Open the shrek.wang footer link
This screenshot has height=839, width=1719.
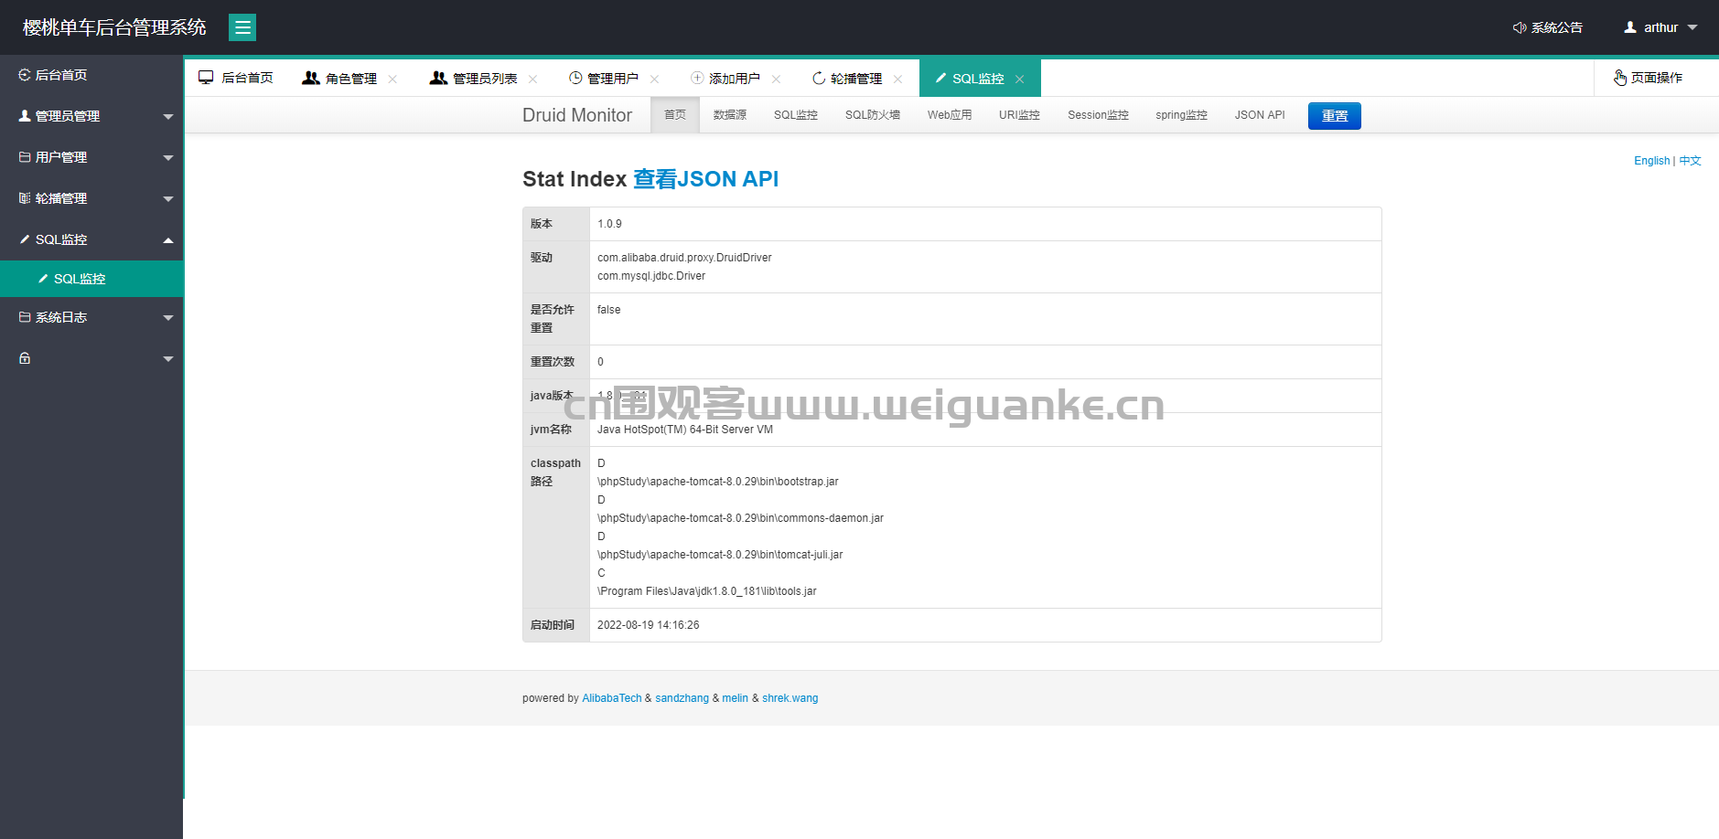[x=790, y=698]
